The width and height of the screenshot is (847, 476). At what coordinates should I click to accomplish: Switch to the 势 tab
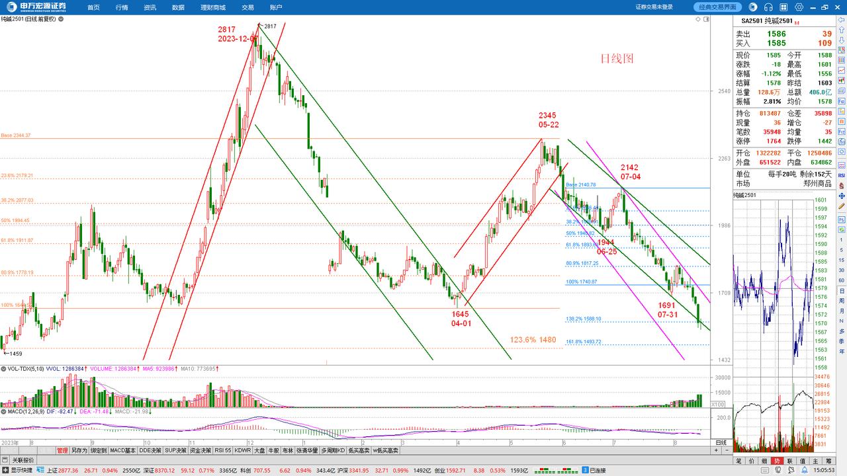[x=777, y=460]
